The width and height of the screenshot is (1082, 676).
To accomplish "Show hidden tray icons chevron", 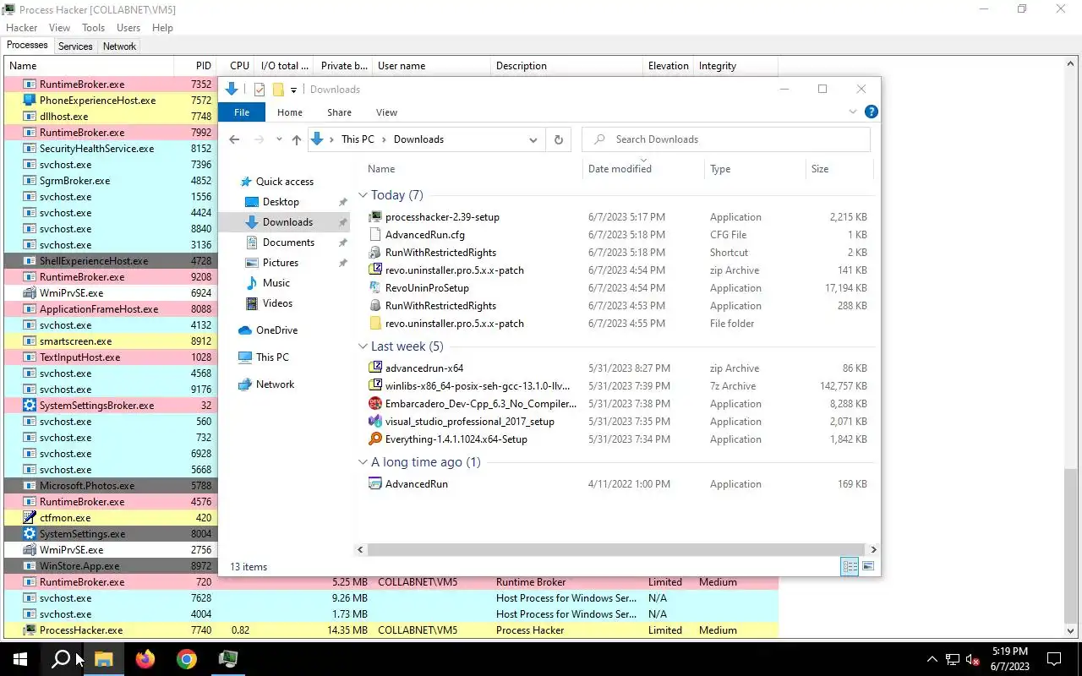I will pyautogui.click(x=932, y=659).
